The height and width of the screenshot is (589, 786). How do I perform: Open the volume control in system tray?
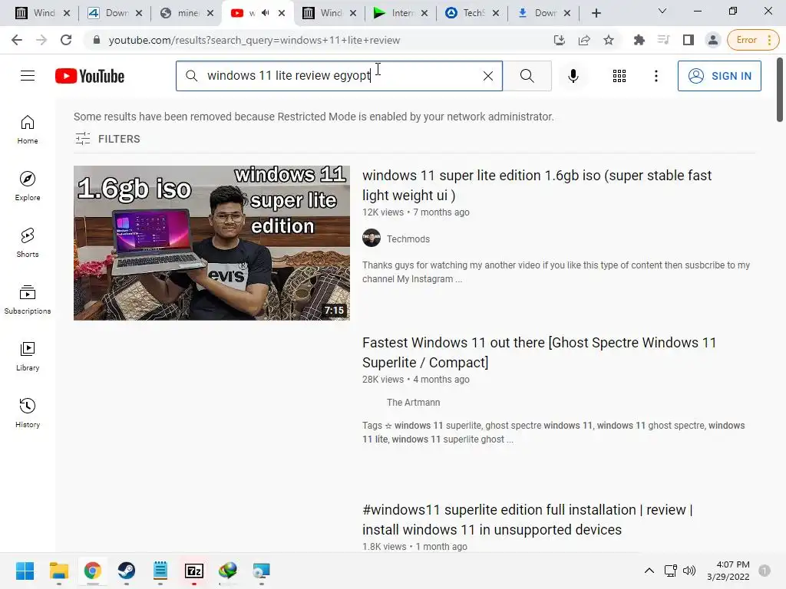pos(689,571)
